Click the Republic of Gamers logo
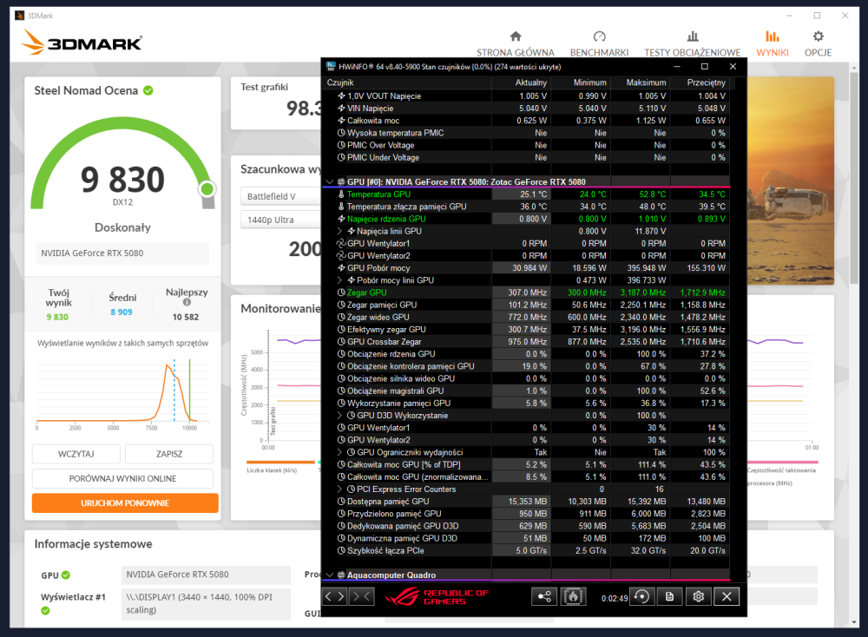 [437, 596]
